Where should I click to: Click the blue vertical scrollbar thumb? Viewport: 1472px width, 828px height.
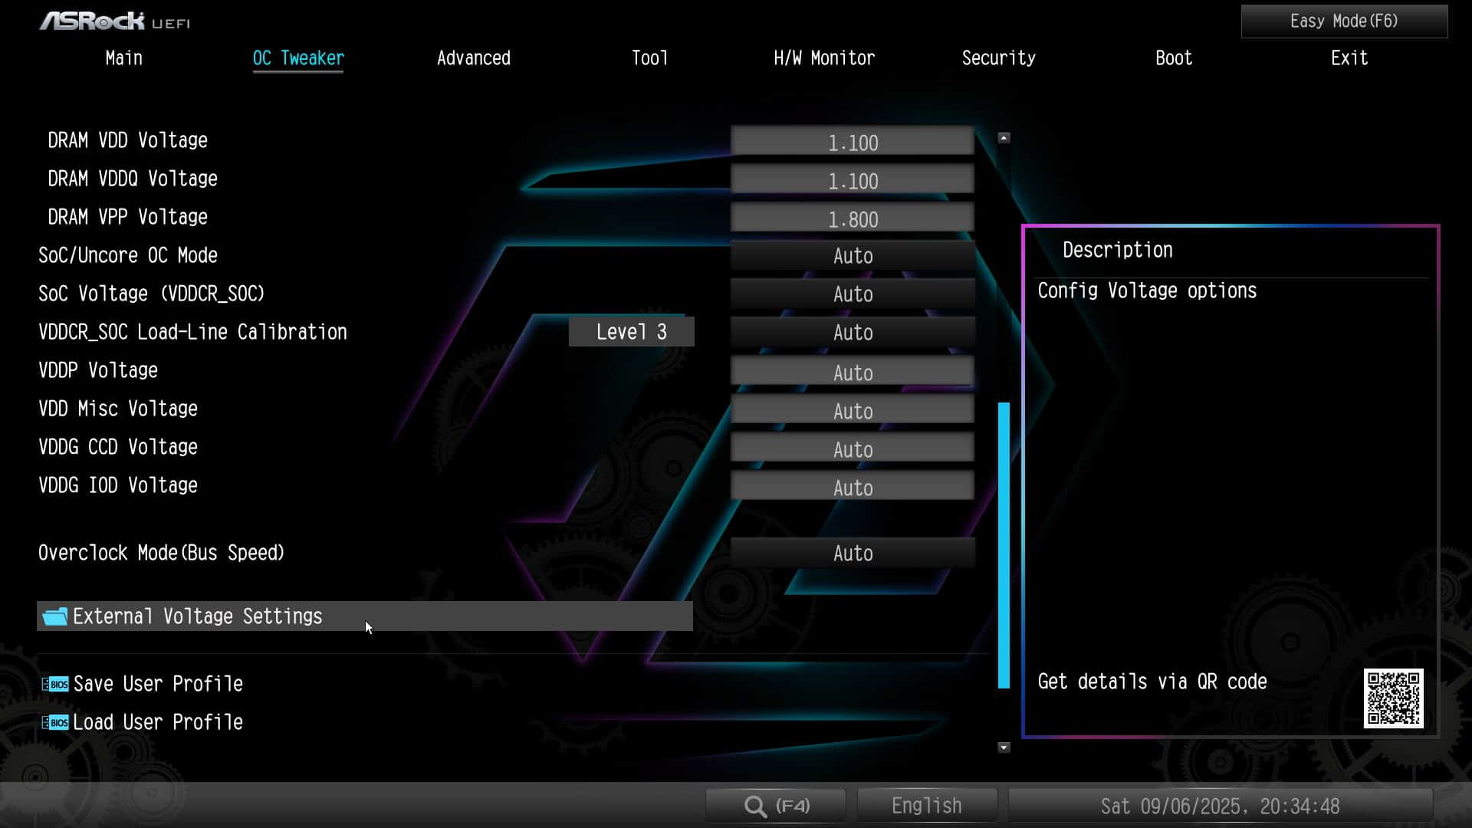point(1004,544)
